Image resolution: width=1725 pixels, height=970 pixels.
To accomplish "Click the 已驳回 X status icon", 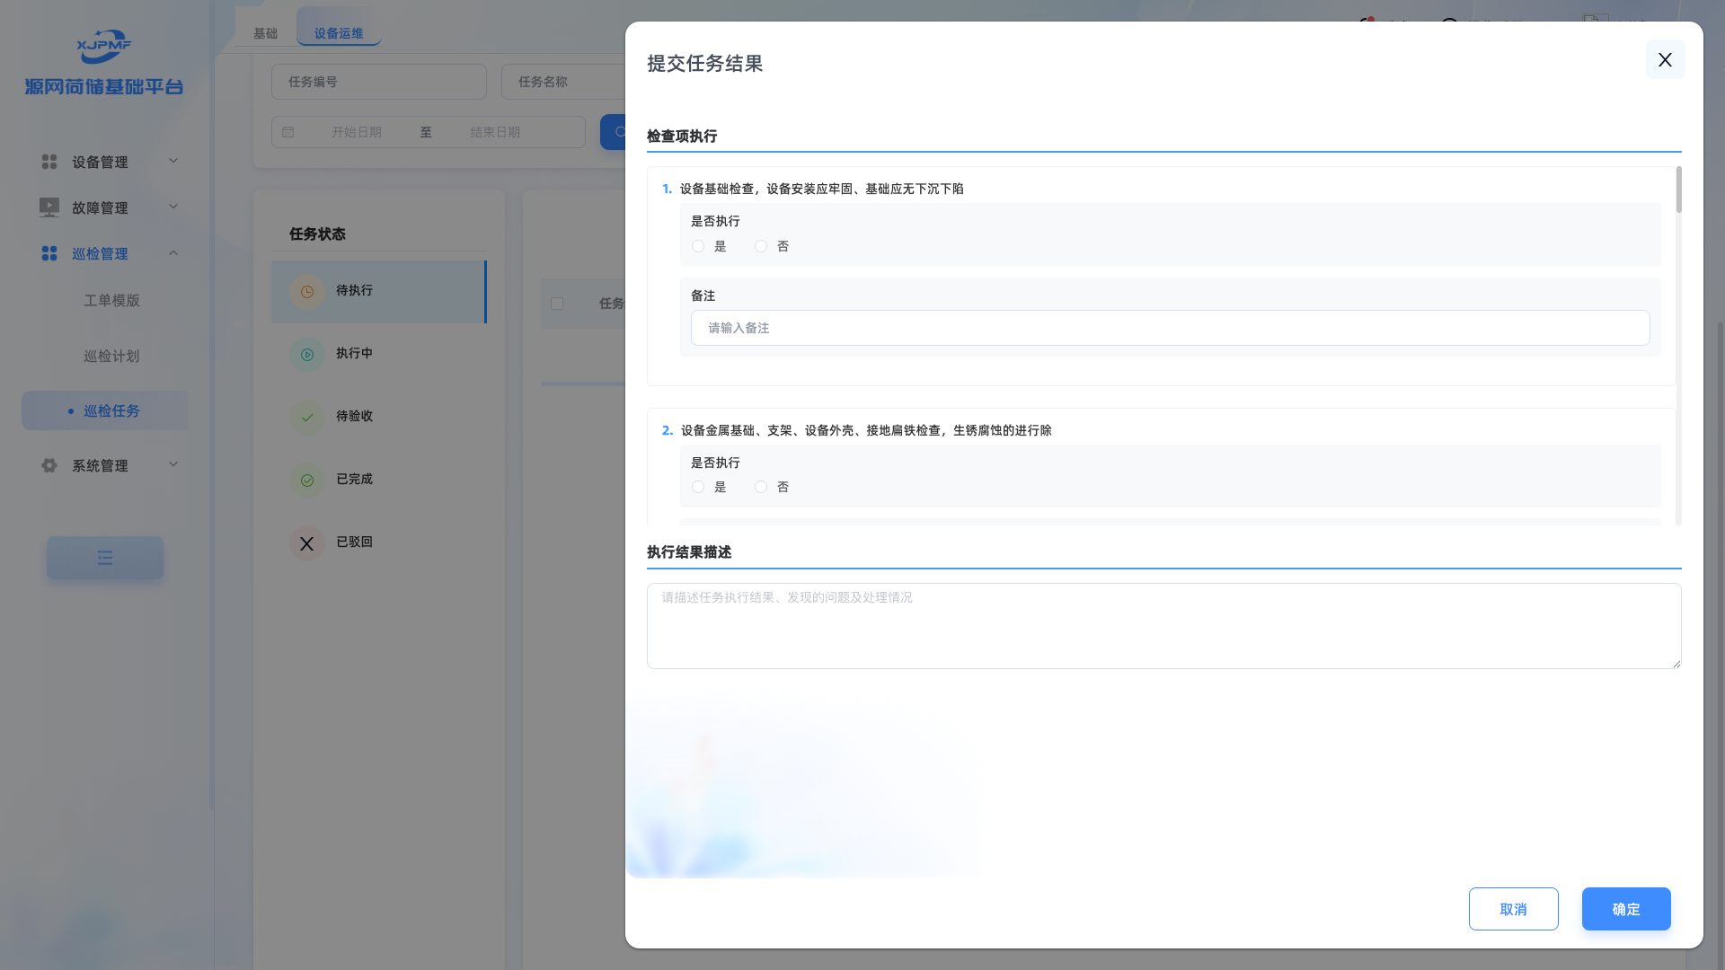I will point(307,543).
